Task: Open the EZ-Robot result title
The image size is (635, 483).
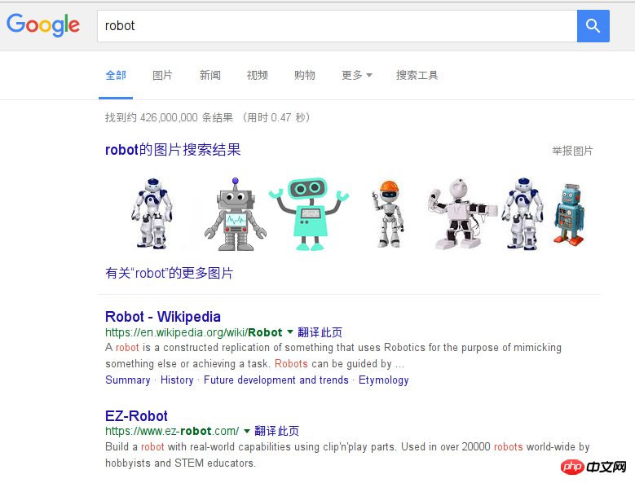Action: (x=136, y=416)
